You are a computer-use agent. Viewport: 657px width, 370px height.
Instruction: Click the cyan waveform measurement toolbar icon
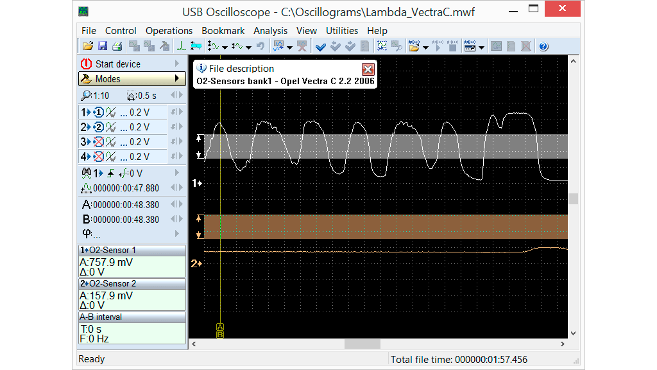pos(196,46)
